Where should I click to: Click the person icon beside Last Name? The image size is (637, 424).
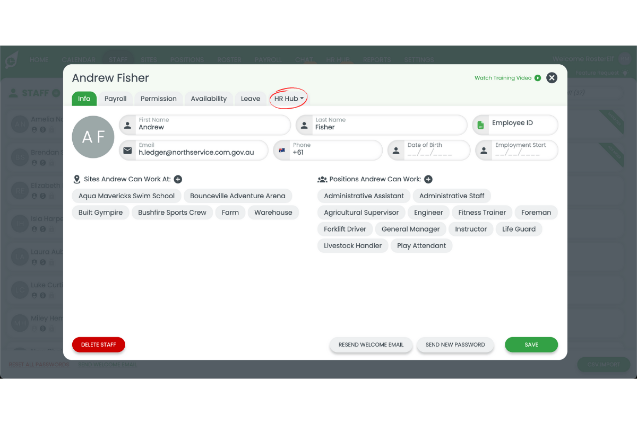[304, 125]
